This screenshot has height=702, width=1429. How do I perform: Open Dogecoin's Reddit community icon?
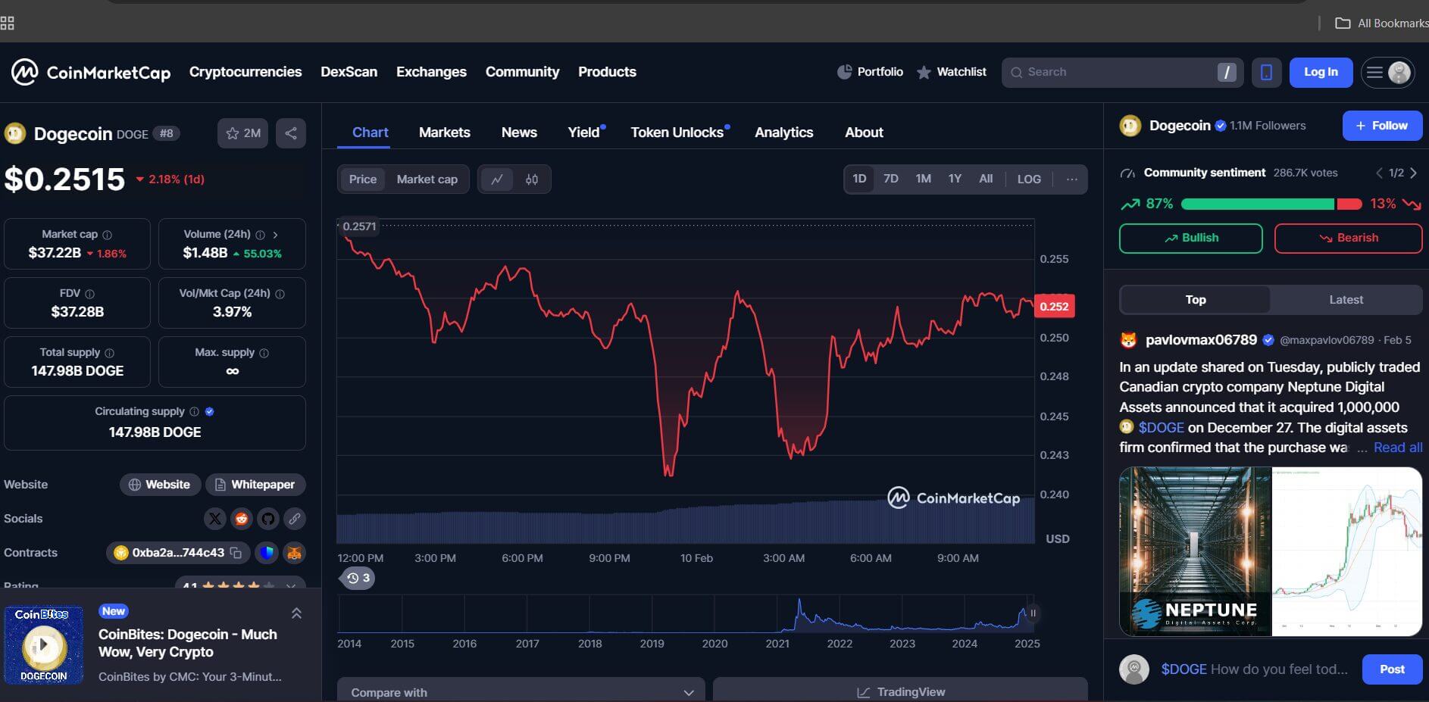242,519
